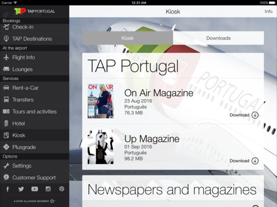Open TAP Instagram icon
Image resolution: width=277 pixels, height=207 pixels.
point(48,189)
